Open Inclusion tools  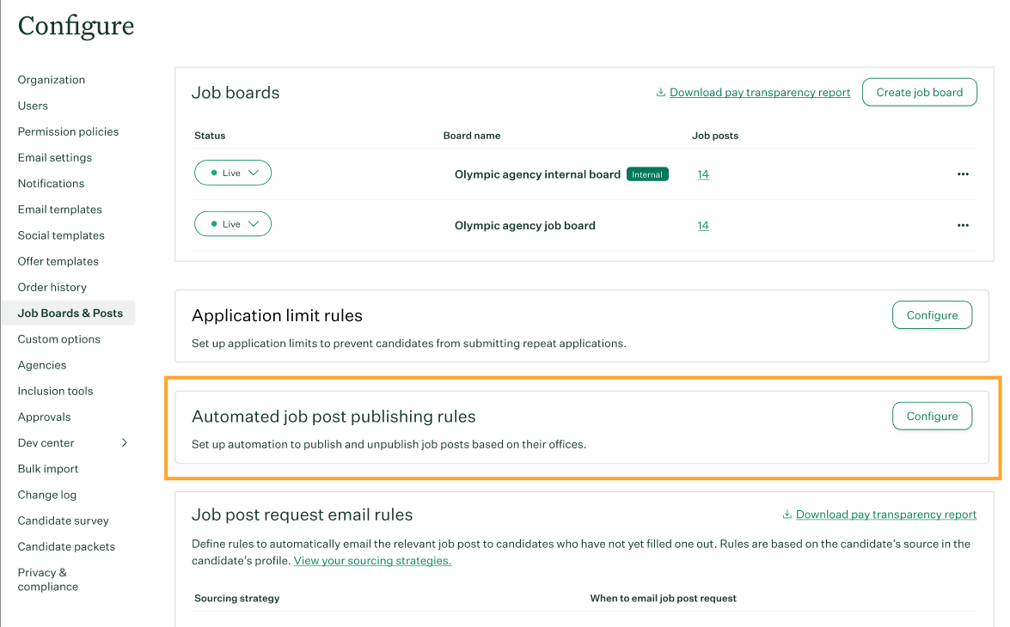[x=55, y=391]
